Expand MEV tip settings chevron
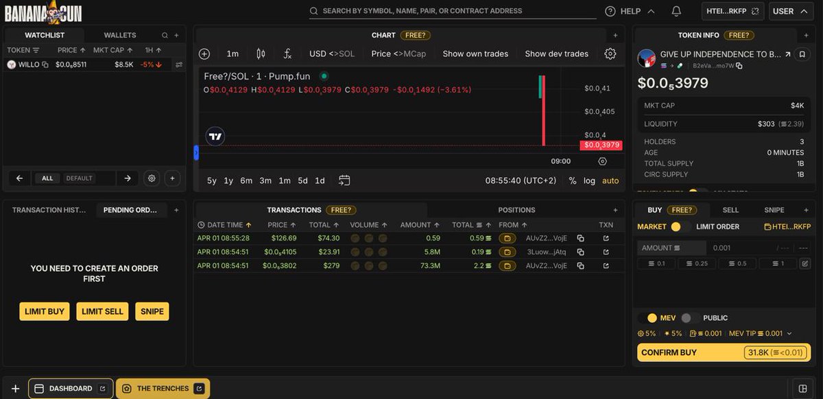The width and height of the screenshot is (823, 399). [x=789, y=334]
